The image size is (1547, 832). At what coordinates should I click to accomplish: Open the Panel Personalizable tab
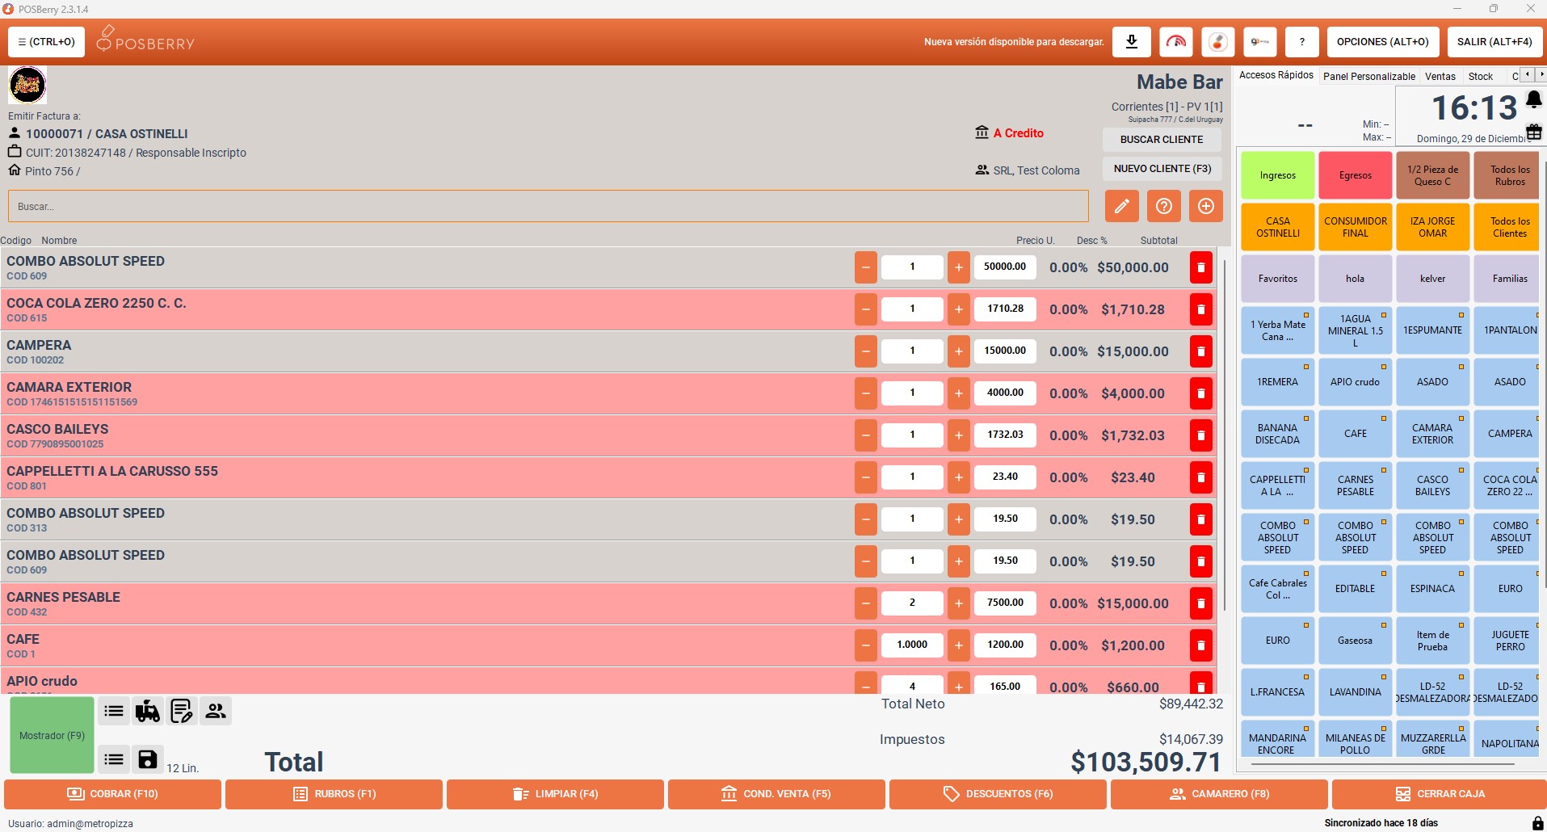pos(1368,76)
